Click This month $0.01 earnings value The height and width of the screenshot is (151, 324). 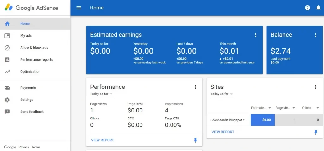pos(229,51)
